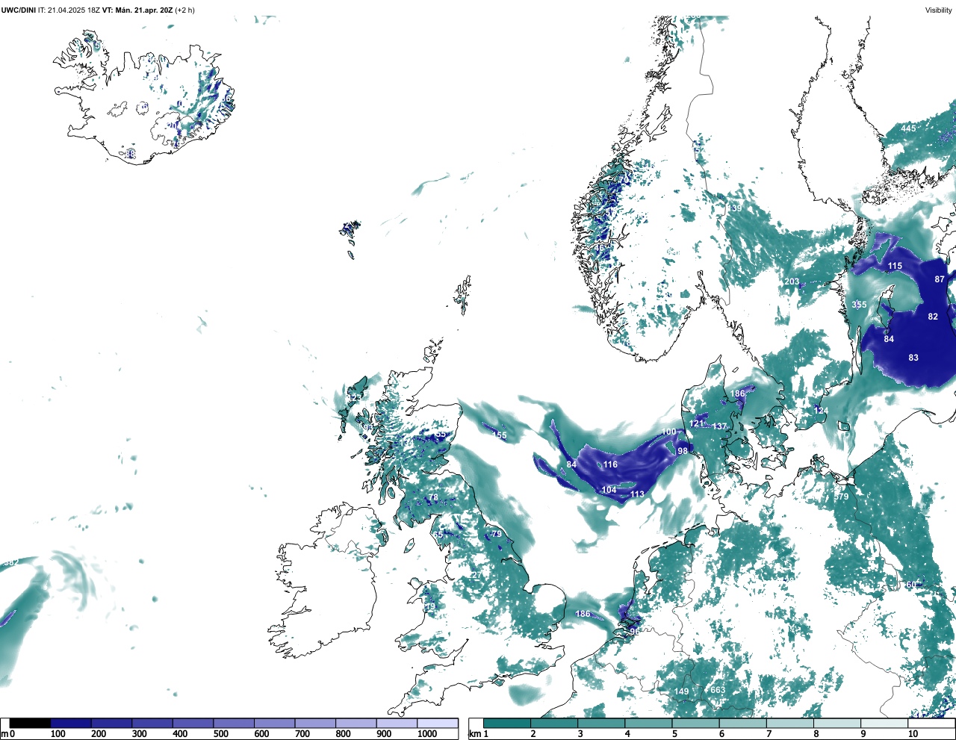The height and width of the screenshot is (740, 956).
Task: Click the '98' visibility value
Action: click(683, 451)
